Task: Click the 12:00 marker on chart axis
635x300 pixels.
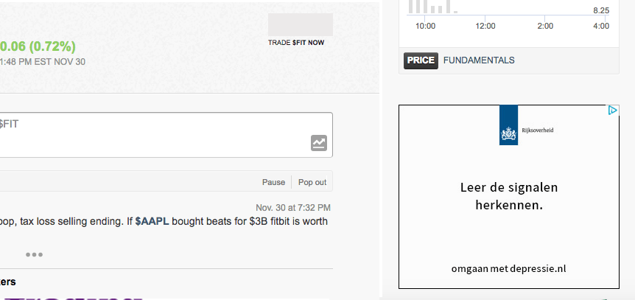Action: tap(485, 26)
